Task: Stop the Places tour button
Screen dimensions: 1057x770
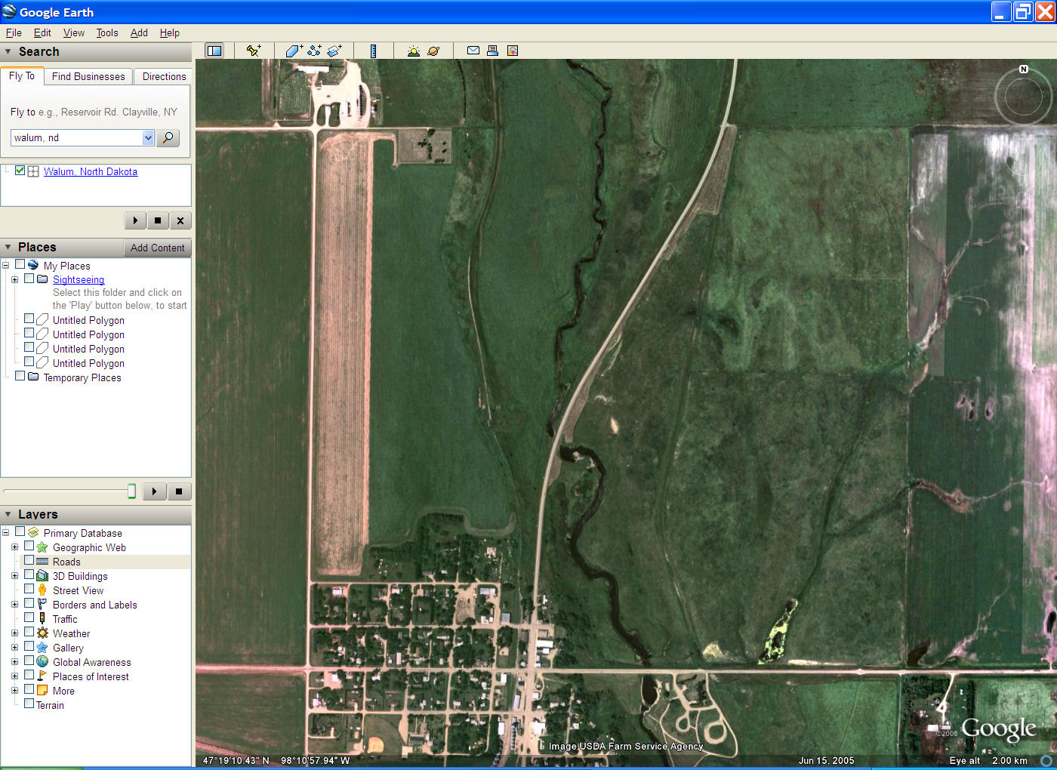Action: tap(179, 491)
